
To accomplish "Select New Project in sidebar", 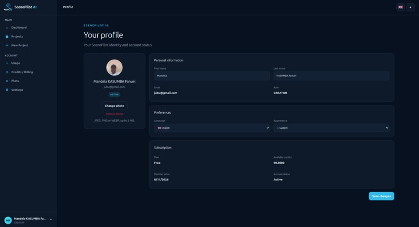I will click(28, 45).
